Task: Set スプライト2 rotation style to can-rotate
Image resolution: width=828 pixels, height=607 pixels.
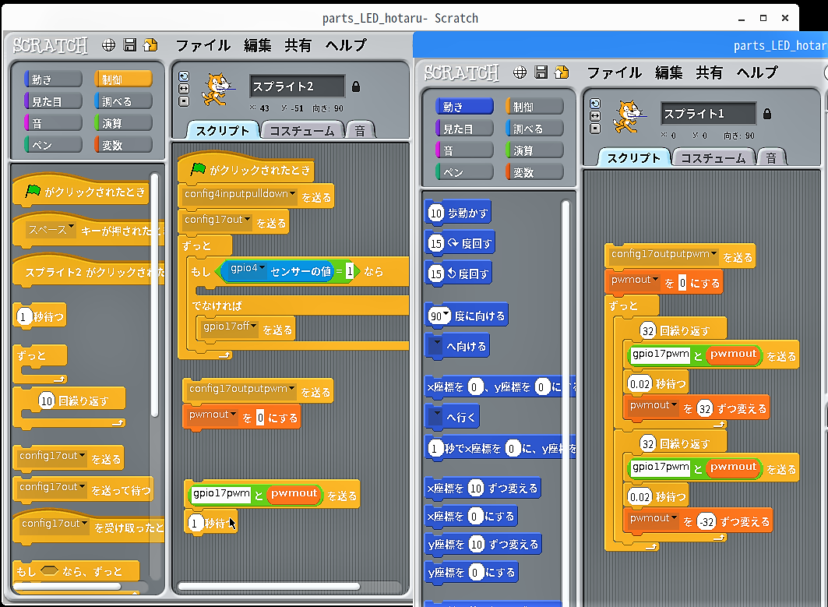Action: click(x=184, y=76)
